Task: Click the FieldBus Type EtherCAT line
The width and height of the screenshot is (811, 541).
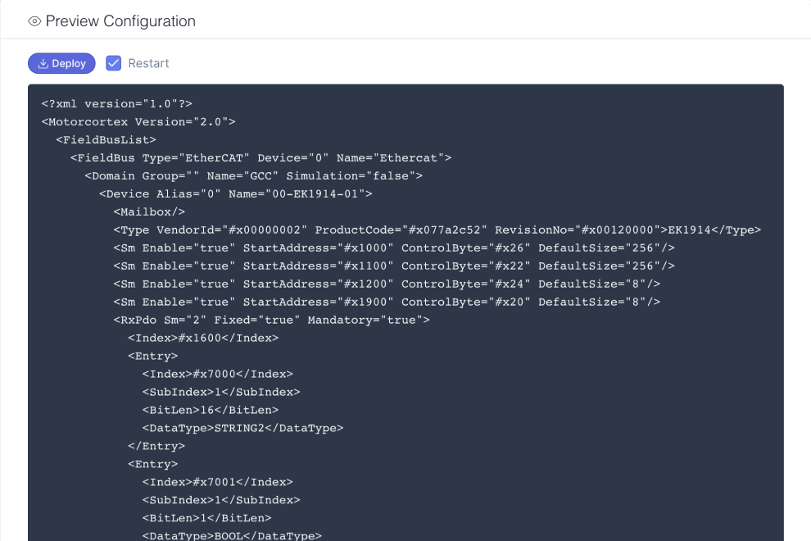Action: coord(261,158)
